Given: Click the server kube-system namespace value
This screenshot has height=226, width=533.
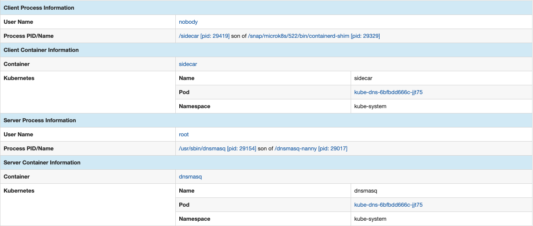Looking at the screenshot, I should click(370, 219).
